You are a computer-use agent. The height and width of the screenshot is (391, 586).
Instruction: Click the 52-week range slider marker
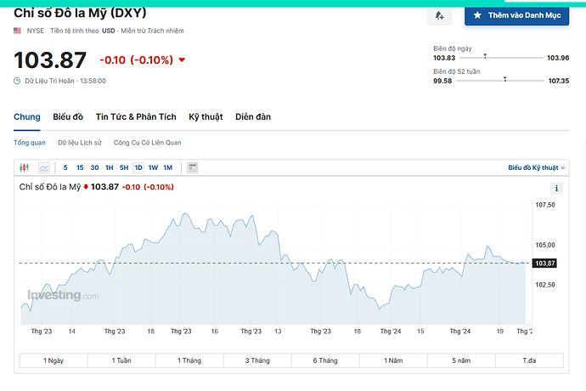click(x=504, y=78)
